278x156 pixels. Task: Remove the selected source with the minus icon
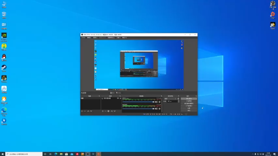(106, 111)
